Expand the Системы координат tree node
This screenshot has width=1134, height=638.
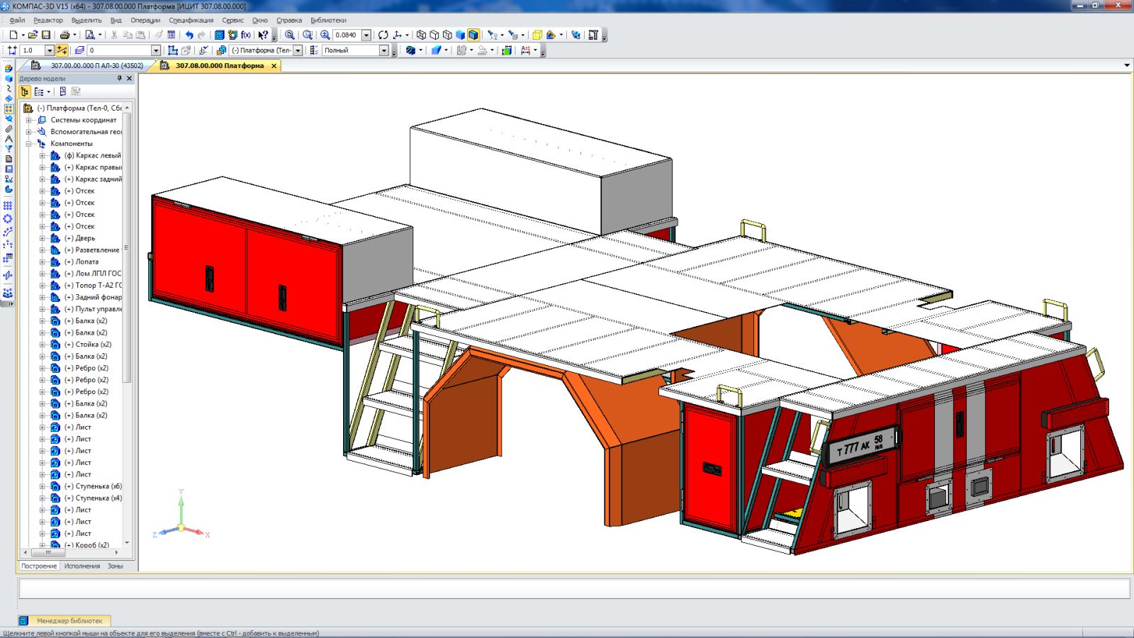[29, 121]
